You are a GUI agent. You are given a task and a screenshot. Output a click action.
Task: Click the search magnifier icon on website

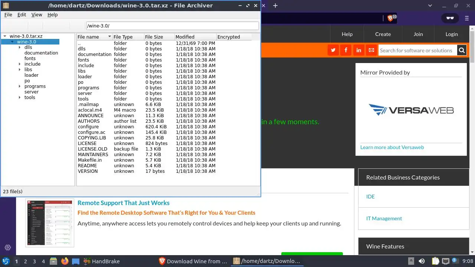pyautogui.click(x=462, y=50)
